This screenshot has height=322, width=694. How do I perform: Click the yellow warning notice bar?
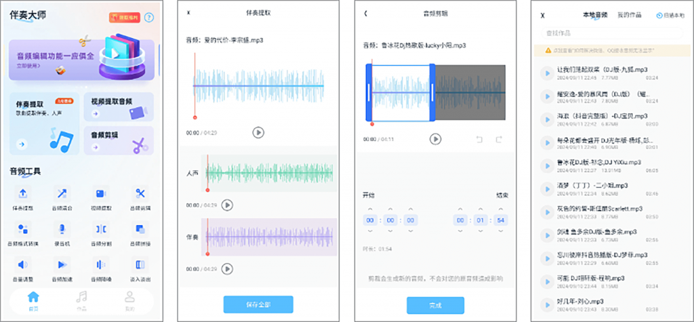(613, 50)
